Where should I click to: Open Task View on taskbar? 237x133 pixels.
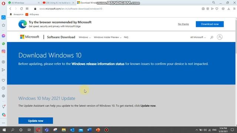pos(29,130)
